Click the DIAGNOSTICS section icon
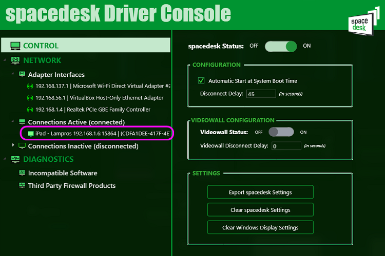Viewport: 385px width, 256px height. pos(15,159)
